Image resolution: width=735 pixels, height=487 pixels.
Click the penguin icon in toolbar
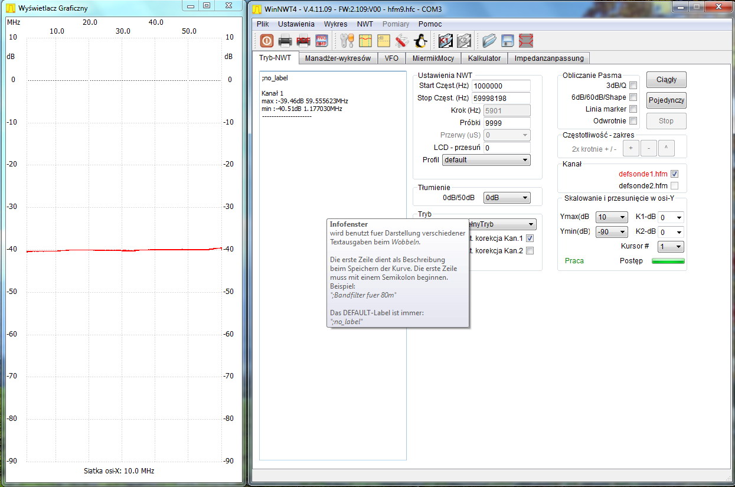coord(420,41)
